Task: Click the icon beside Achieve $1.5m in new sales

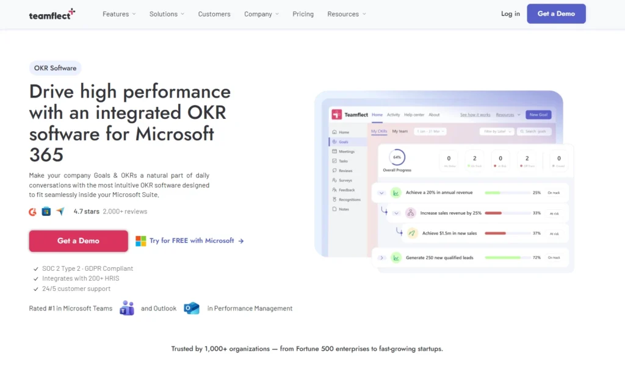Action: pyautogui.click(x=412, y=234)
